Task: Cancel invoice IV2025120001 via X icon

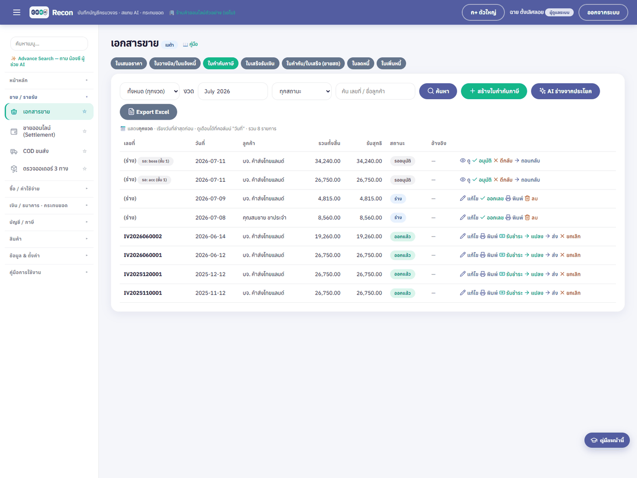Action: (x=562, y=274)
